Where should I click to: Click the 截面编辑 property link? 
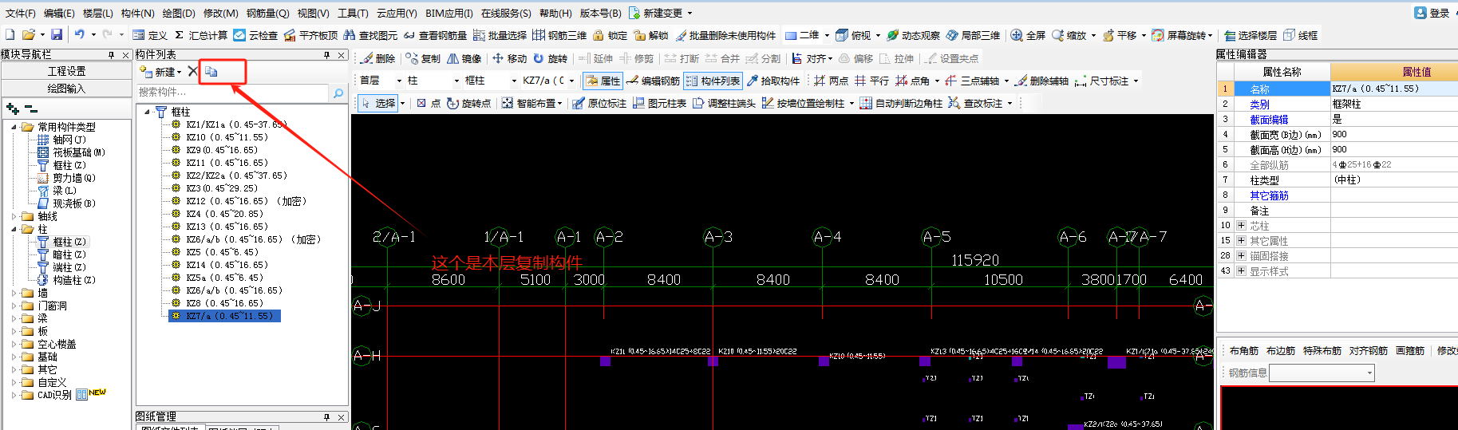1269,120
